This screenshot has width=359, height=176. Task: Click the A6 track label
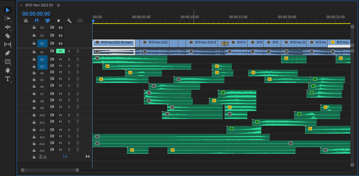[42, 86]
